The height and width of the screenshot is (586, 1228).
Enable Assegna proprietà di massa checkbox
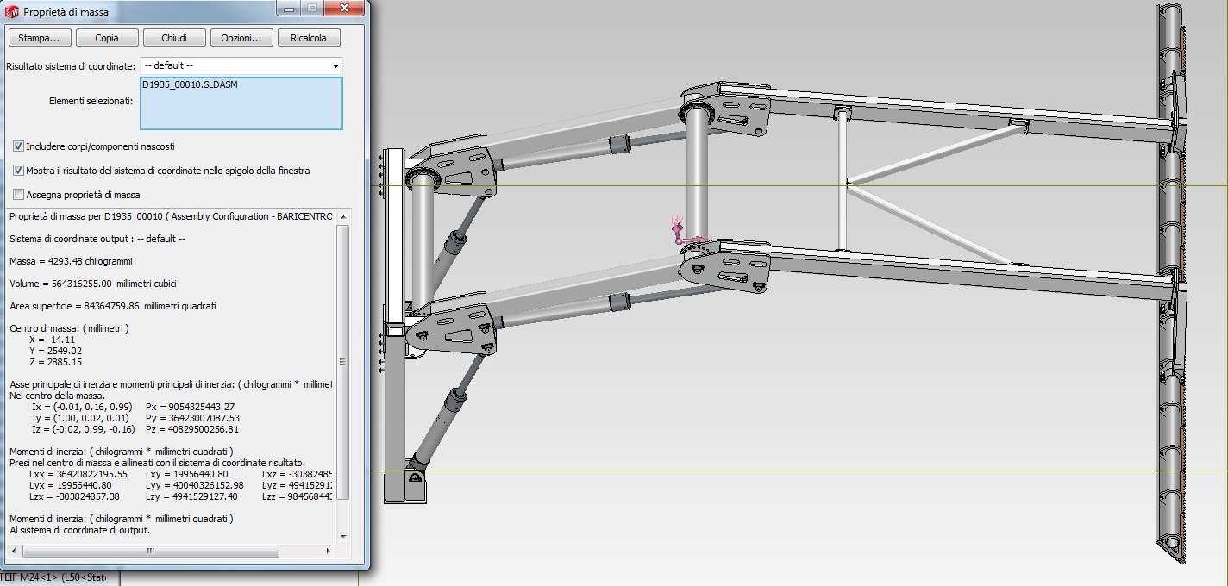click(19, 195)
